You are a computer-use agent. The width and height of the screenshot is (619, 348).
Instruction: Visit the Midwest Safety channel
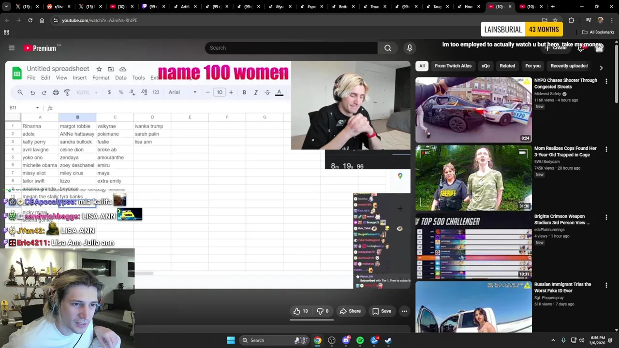tap(548, 94)
